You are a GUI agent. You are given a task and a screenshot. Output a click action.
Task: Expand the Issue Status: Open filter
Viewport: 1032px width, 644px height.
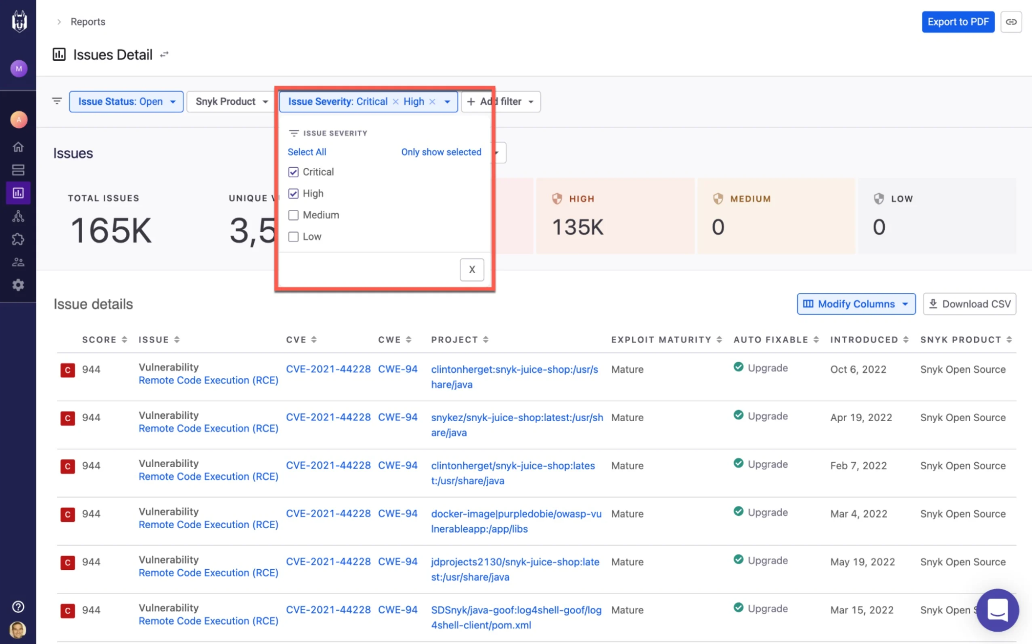pyautogui.click(x=126, y=102)
